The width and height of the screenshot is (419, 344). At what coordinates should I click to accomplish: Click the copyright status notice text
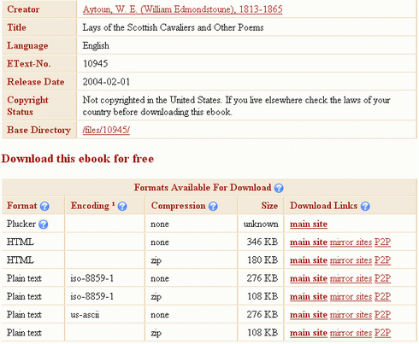click(236, 106)
